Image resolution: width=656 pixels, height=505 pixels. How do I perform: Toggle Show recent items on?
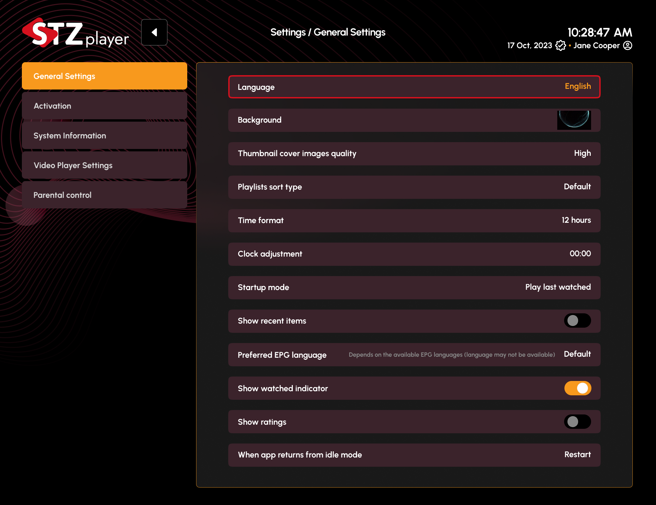coord(577,321)
